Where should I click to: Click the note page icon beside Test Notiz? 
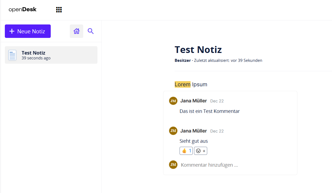(x=12, y=55)
